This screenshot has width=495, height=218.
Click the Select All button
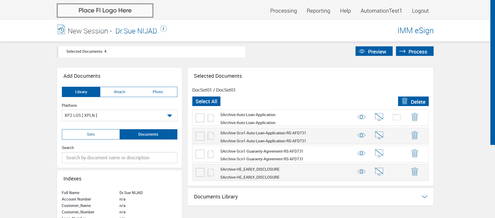click(x=206, y=101)
